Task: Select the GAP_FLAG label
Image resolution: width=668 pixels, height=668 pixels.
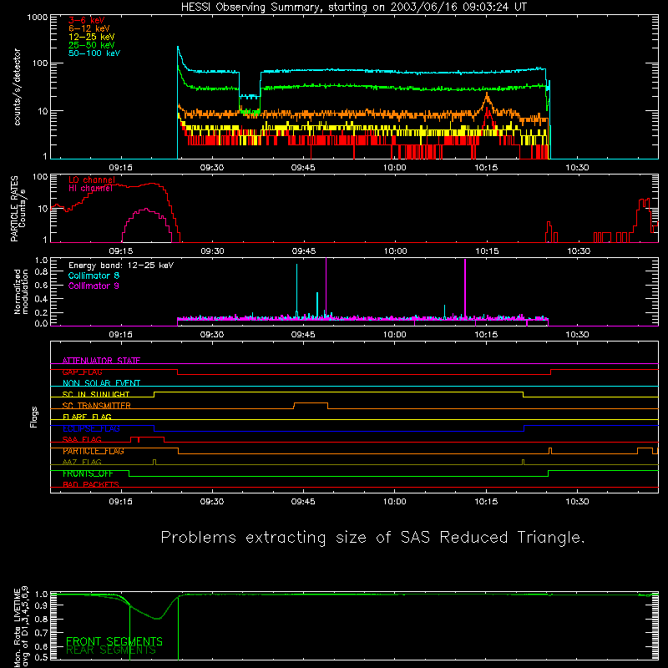Action: [x=82, y=372]
